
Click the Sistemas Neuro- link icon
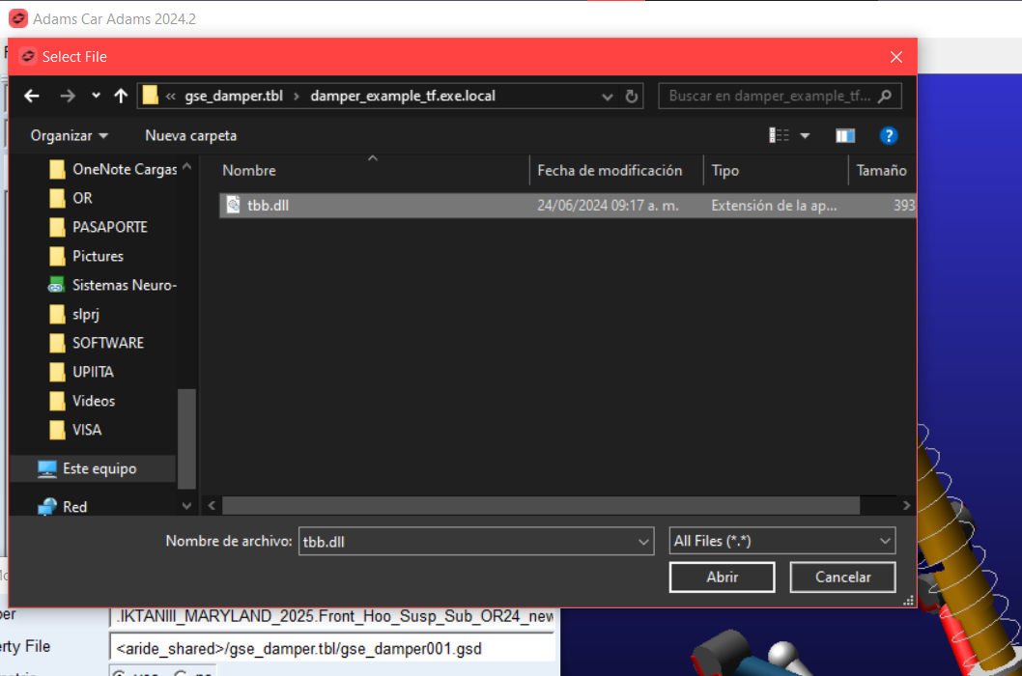click(x=56, y=286)
